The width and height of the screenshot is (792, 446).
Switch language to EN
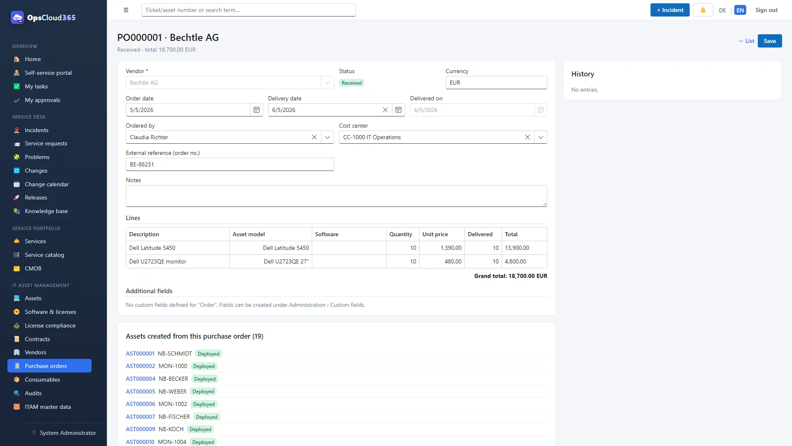pyautogui.click(x=740, y=10)
